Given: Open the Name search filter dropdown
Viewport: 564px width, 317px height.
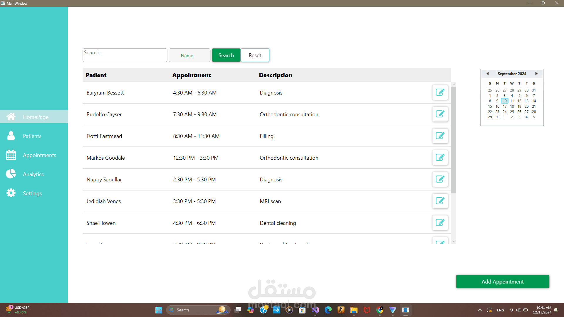Looking at the screenshot, I should pyautogui.click(x=189, y=55).
